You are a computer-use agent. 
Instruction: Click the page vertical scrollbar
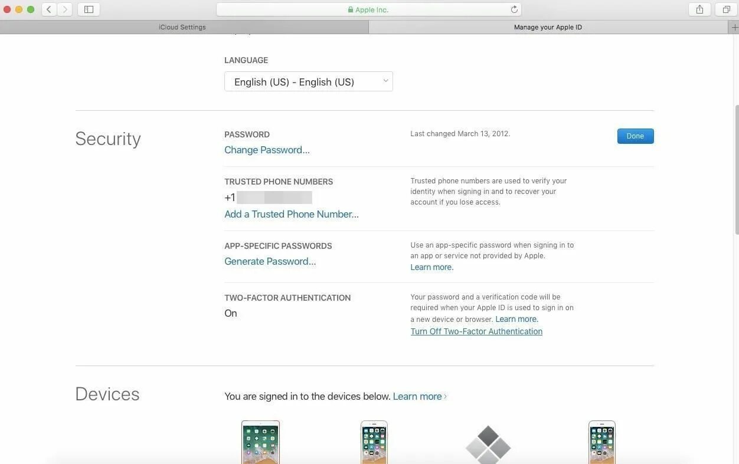click(736, 170)
